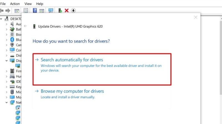Click the forward arrow toolbar icon
Viewport: 222px width, 124px height.
click(8, 10)
